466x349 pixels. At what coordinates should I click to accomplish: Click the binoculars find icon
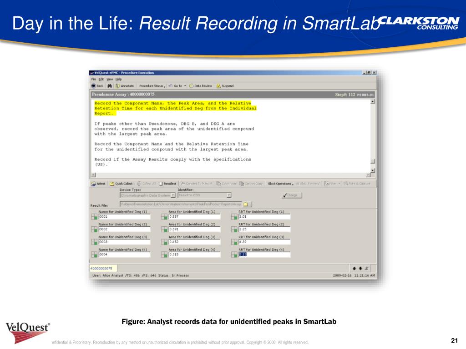110,86
